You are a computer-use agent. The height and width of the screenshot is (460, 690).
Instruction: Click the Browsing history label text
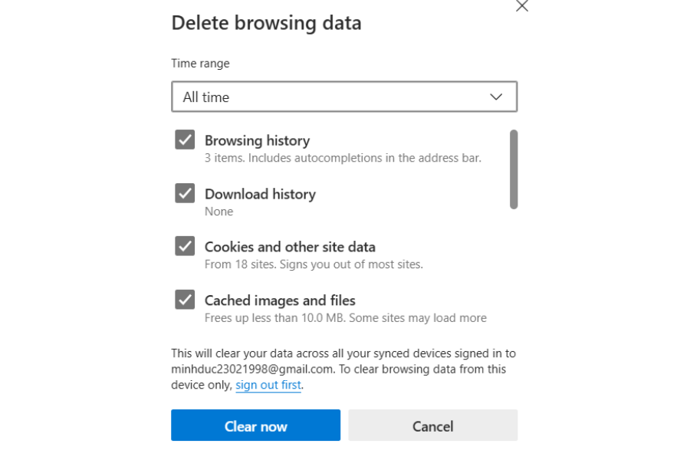click(x=257, y=140)
